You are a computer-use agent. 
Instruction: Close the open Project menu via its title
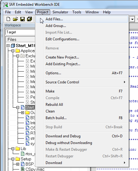click(43, 12)
